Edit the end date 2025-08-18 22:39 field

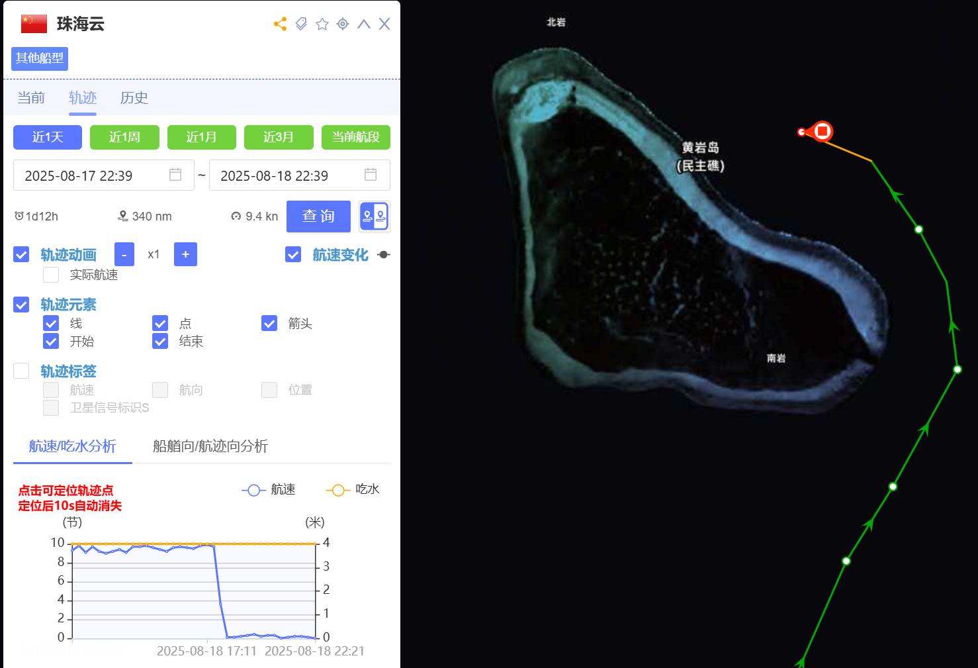[x=299, y=175]
